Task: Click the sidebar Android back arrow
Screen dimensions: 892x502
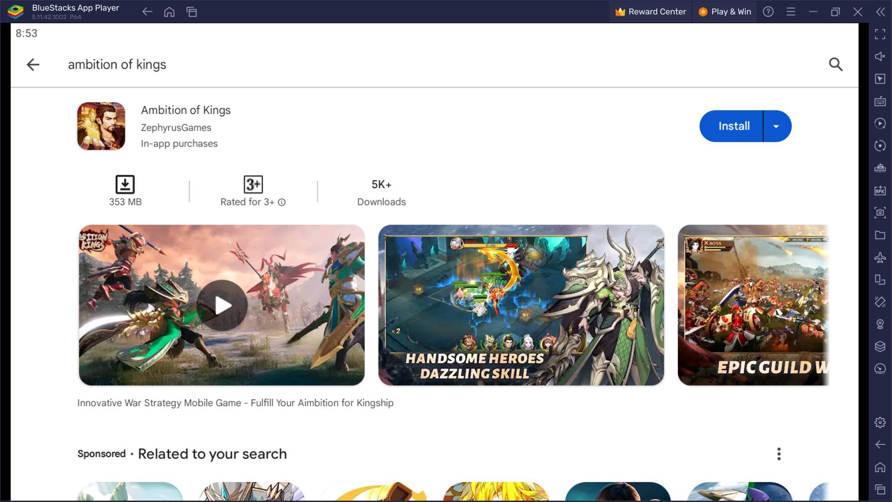Action: point(880,444)
